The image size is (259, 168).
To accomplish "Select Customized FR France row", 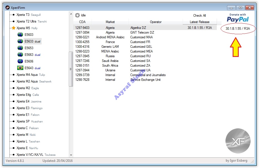I will [145, 42].
